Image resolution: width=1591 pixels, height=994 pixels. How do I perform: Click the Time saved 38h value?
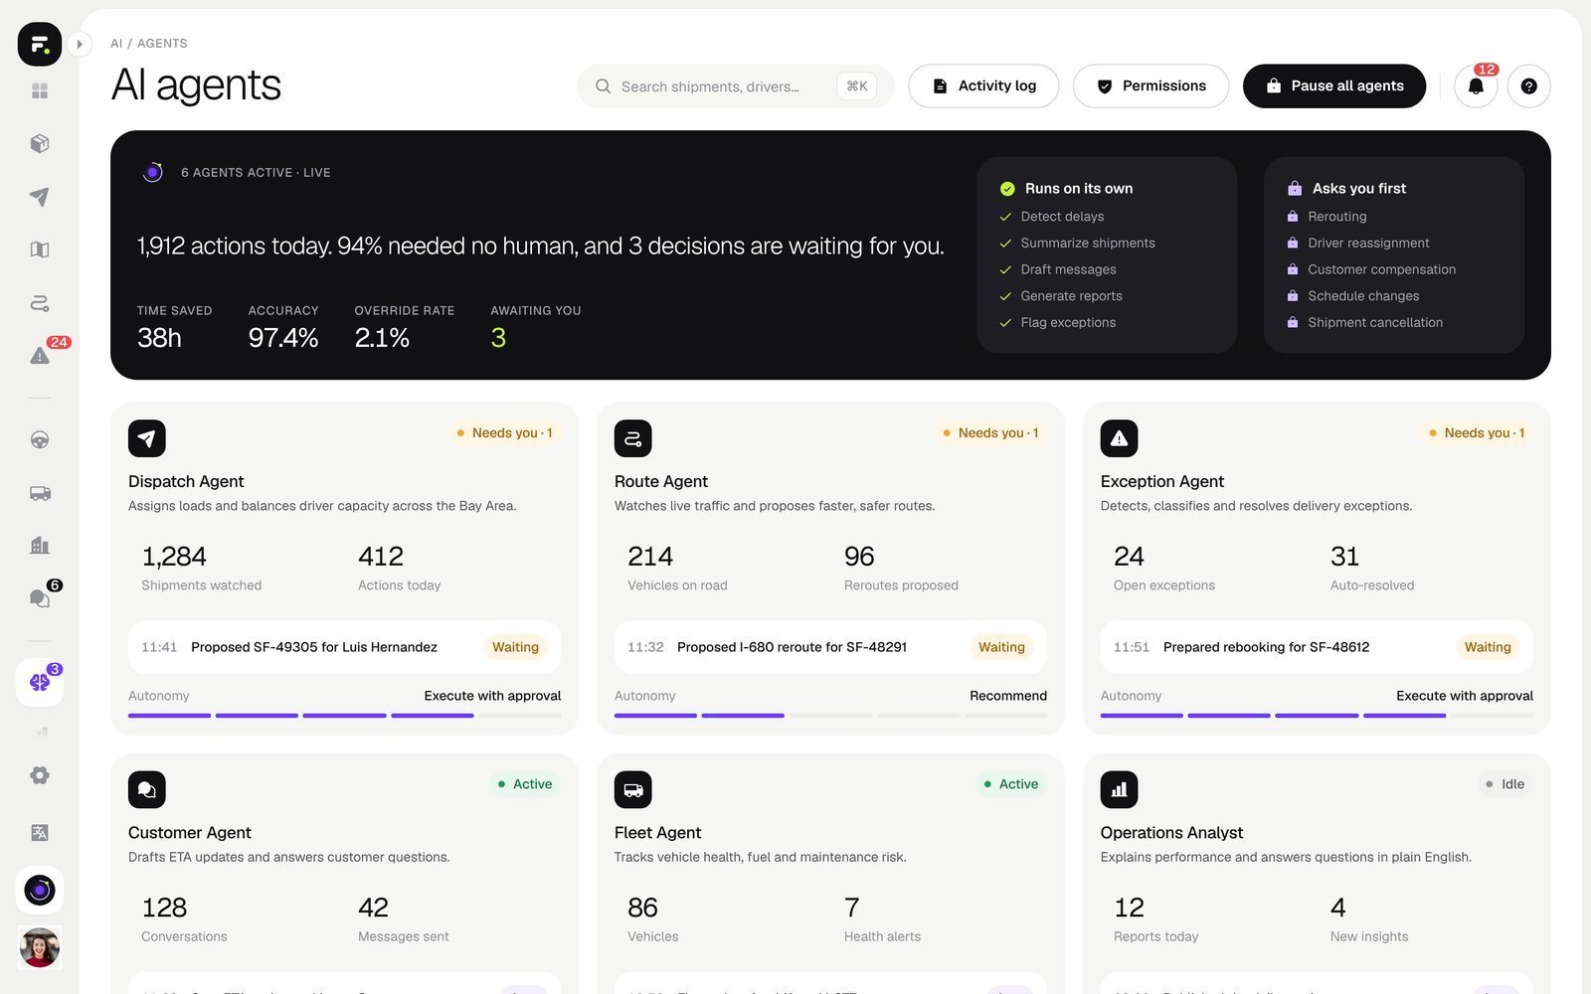(159, 338)
